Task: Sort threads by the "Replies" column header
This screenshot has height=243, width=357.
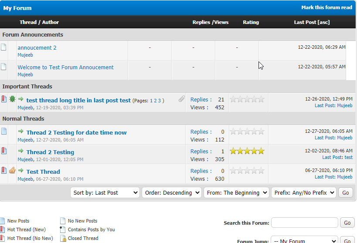Action: 201,22
